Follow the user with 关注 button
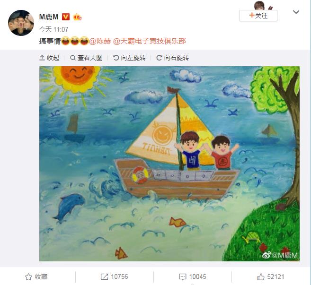Image resolution: width=311 pixels, height=285 pixels. 258,16
